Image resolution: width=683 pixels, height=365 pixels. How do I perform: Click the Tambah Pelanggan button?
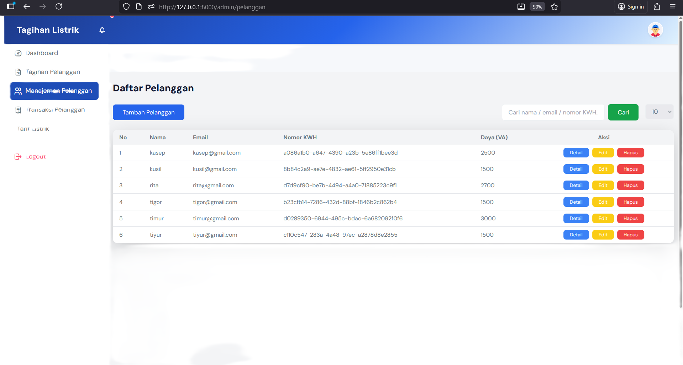pyautogui.click(x=148, y=112)
